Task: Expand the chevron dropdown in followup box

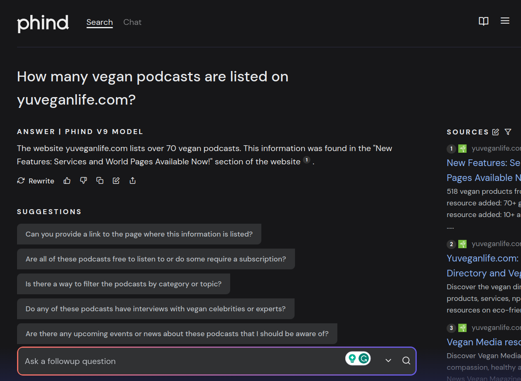Action: click(x=388, y=361)
